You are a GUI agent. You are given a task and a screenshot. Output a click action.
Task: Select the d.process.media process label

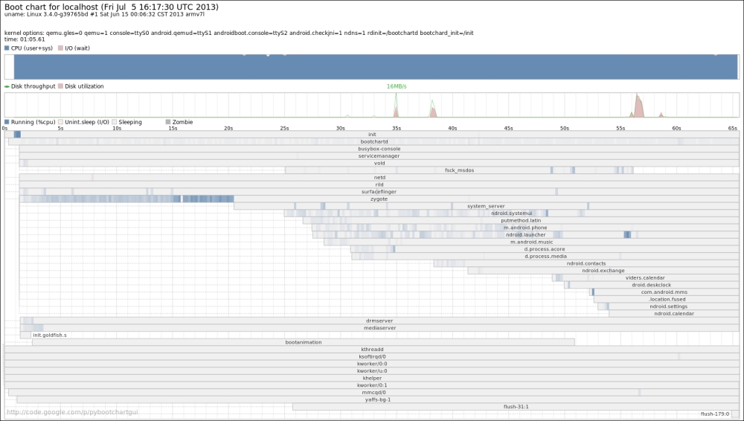point(545,257)
